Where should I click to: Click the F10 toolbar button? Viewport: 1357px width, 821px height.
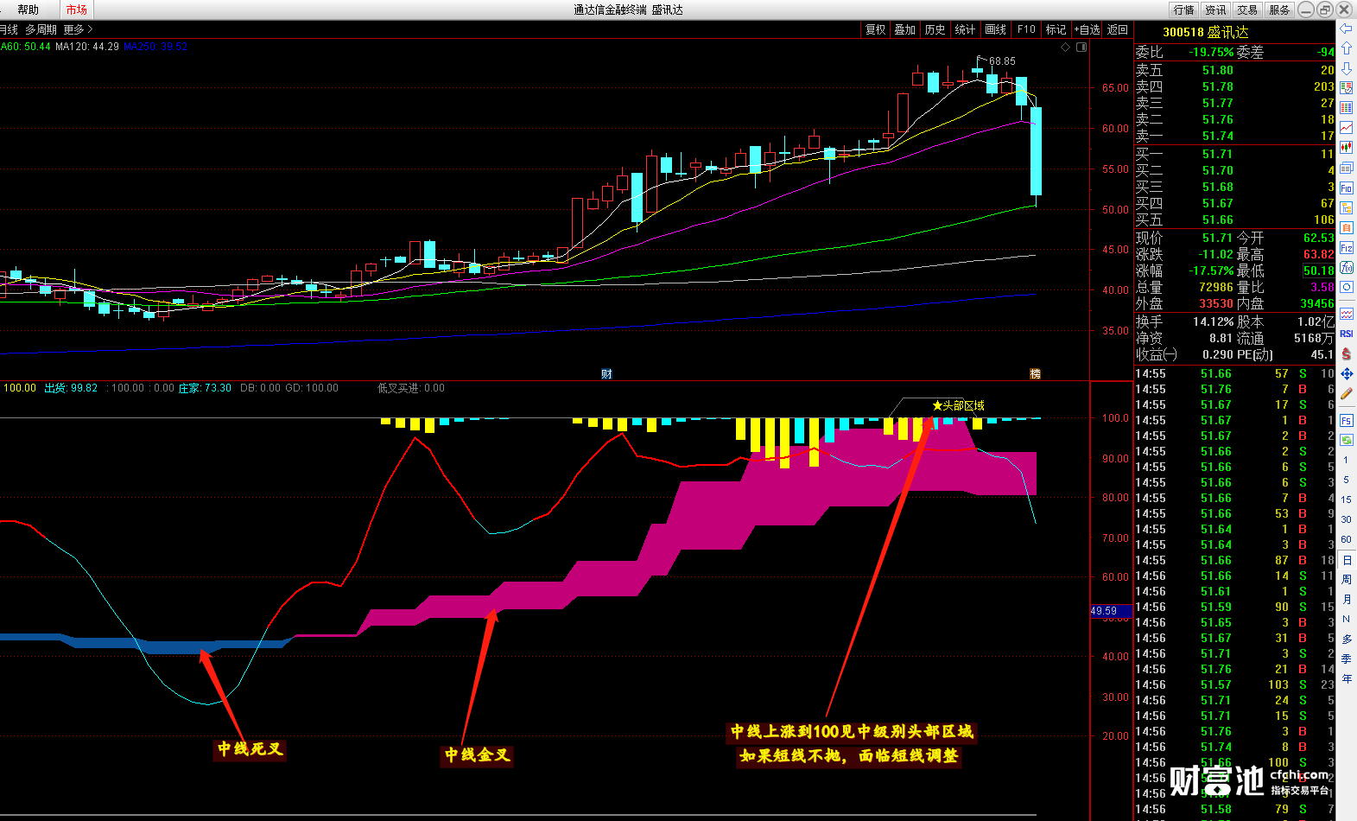[1026, 29]
